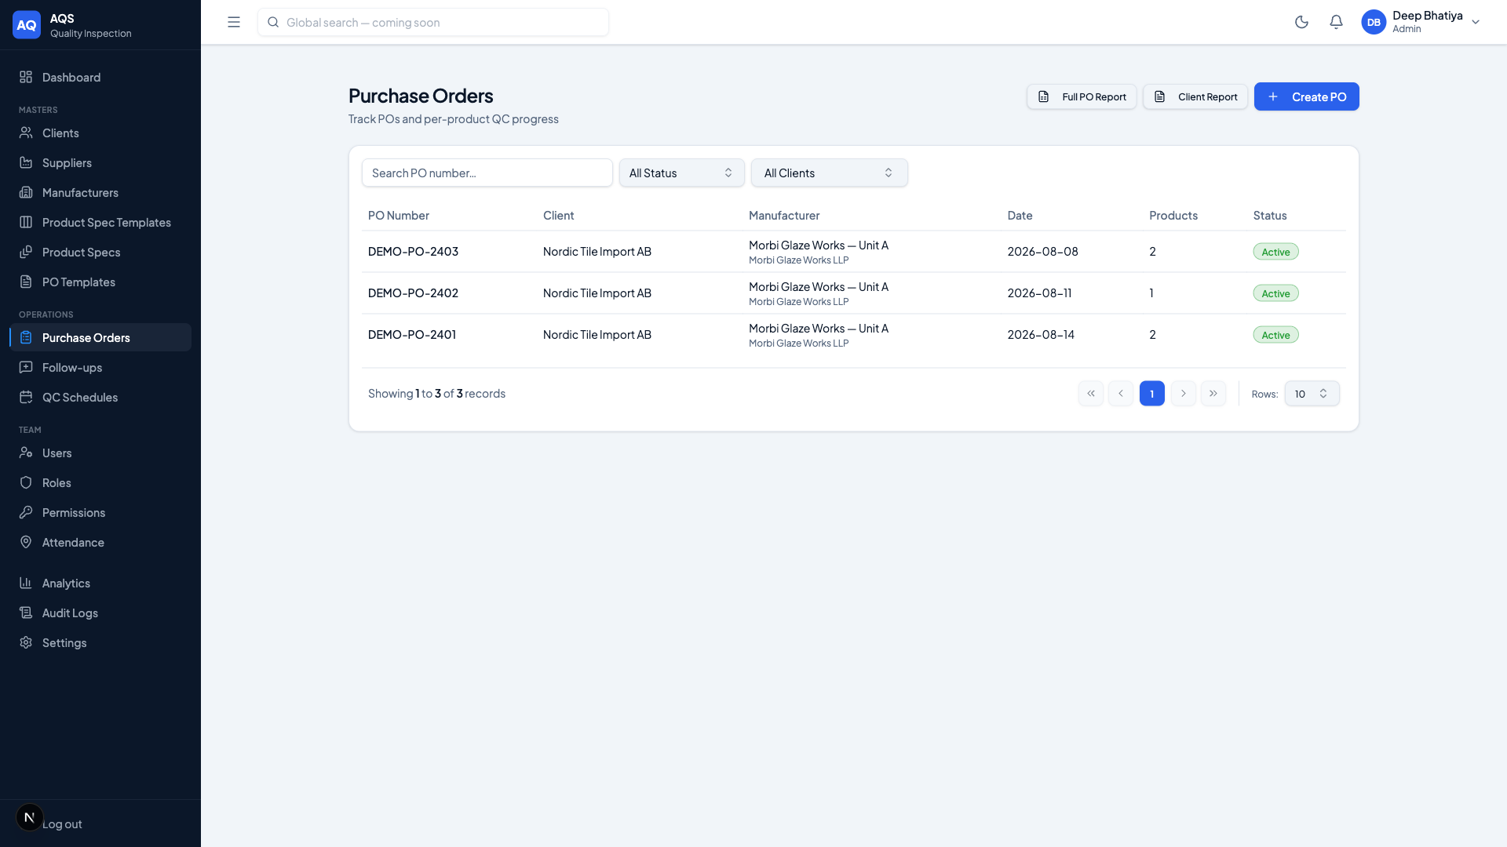Click the Permissions key icon
Image resolution: width=1507 pixels, height=847 pixels.
click(26, 512)
